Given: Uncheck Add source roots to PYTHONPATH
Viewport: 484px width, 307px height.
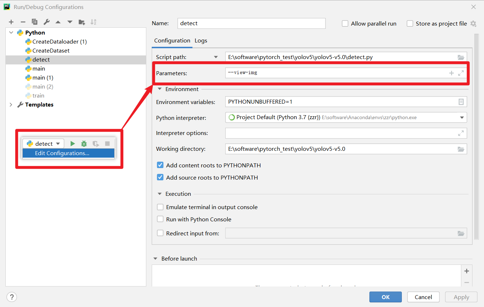Looking at the screenshot, I should click(x=160, y=177).
